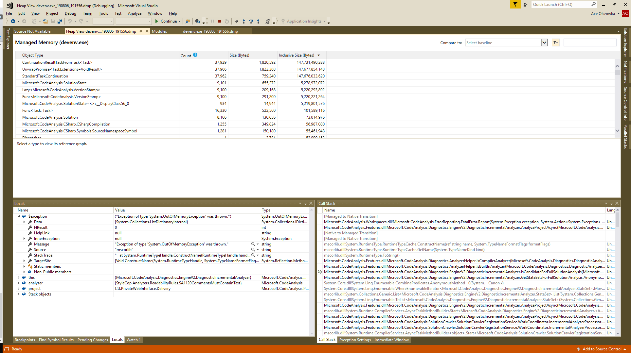The height and width of the screenshot is (353, 631).
Task: Click the Save All toolbar icon
Action: [60, 21]
